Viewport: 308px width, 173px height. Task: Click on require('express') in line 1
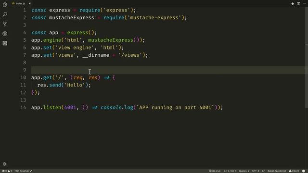point(106,10)
